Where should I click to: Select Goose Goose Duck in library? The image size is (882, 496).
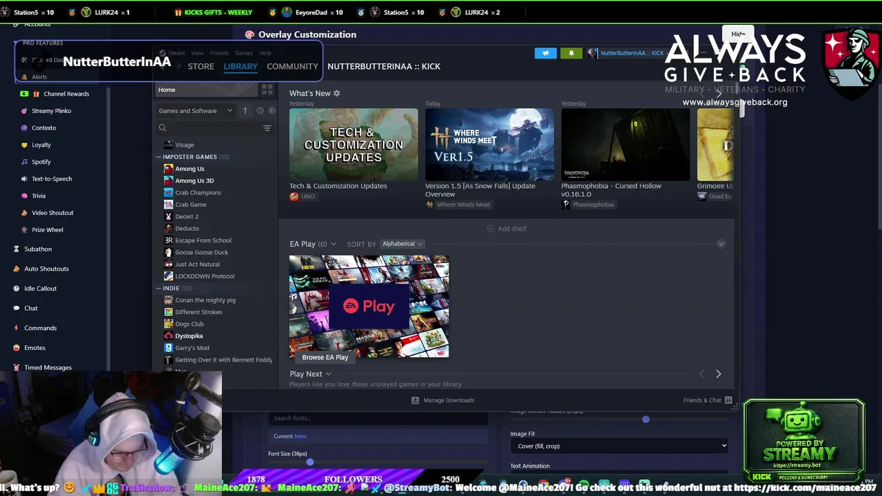(x=201, y=252)
